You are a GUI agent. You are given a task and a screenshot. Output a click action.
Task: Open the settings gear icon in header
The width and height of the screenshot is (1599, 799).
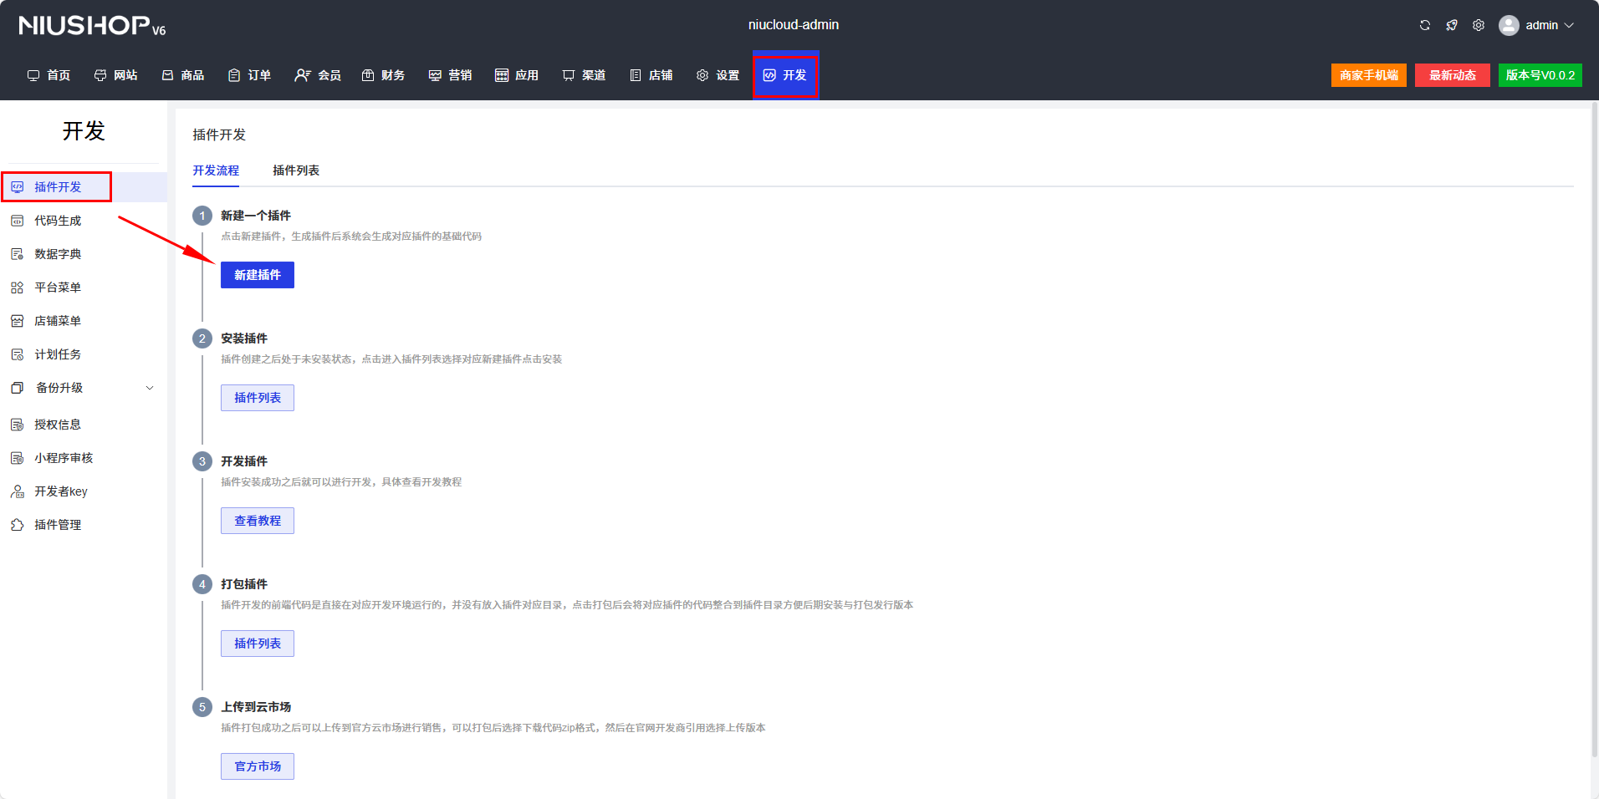[x=1479, y=25]
